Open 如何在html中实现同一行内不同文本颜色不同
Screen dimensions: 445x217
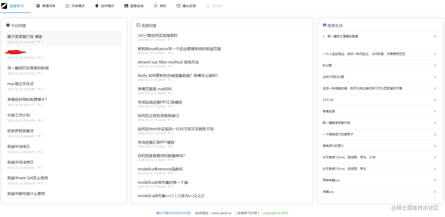pos(176,129)
